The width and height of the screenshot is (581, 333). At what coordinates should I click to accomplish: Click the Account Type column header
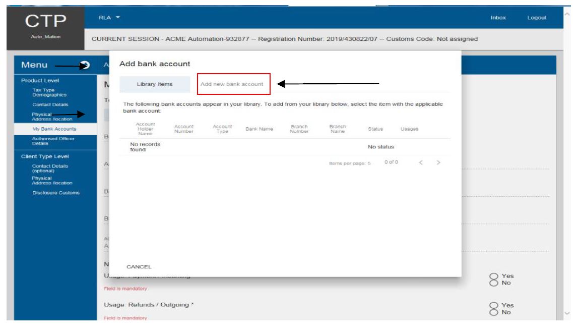[222, 129]
